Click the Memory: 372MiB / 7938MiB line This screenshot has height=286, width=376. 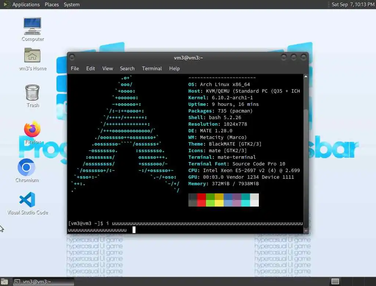(224, 184)
